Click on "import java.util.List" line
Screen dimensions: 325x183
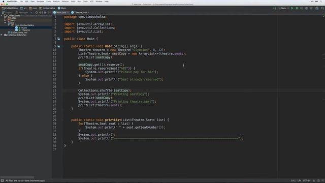pos(83,32)
